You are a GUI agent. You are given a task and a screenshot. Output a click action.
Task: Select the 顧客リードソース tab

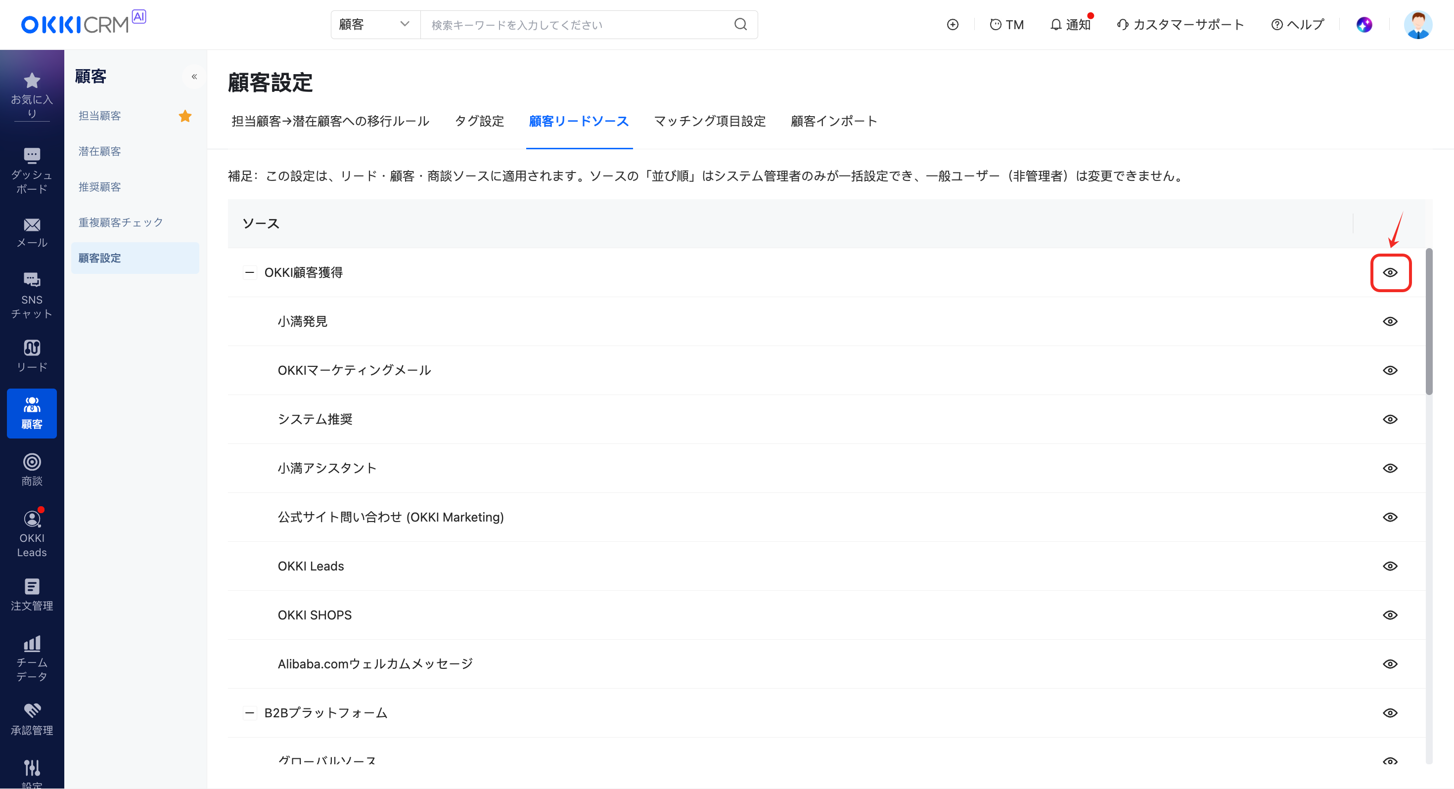pyautogui.click(x=579, y=121)
